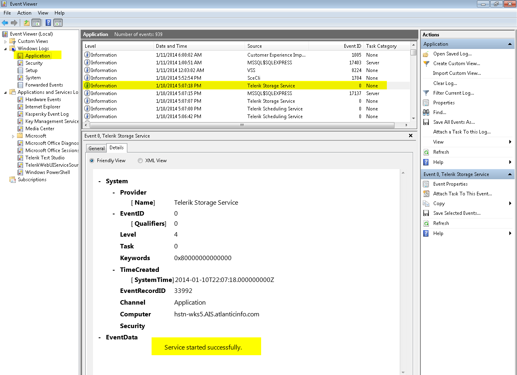Click Import Custom View action
This screenshot has height=375, width=517.
[x=457, y=73]
